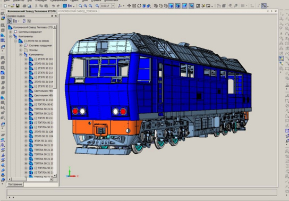Select 2ТЭ70 50 21 124 tree item
The image size is (289, 201).
[44, 136]
